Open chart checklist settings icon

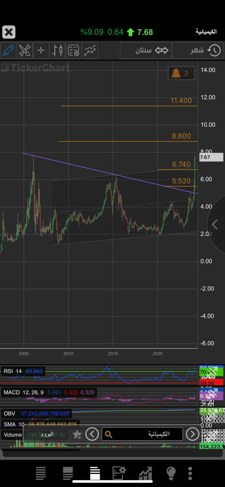click(x=74, y=50)
